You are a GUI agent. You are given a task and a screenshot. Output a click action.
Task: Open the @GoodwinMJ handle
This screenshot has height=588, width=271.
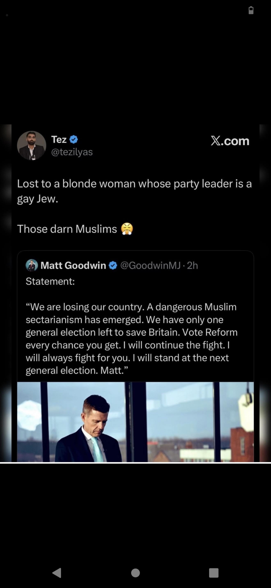point(150,265)
